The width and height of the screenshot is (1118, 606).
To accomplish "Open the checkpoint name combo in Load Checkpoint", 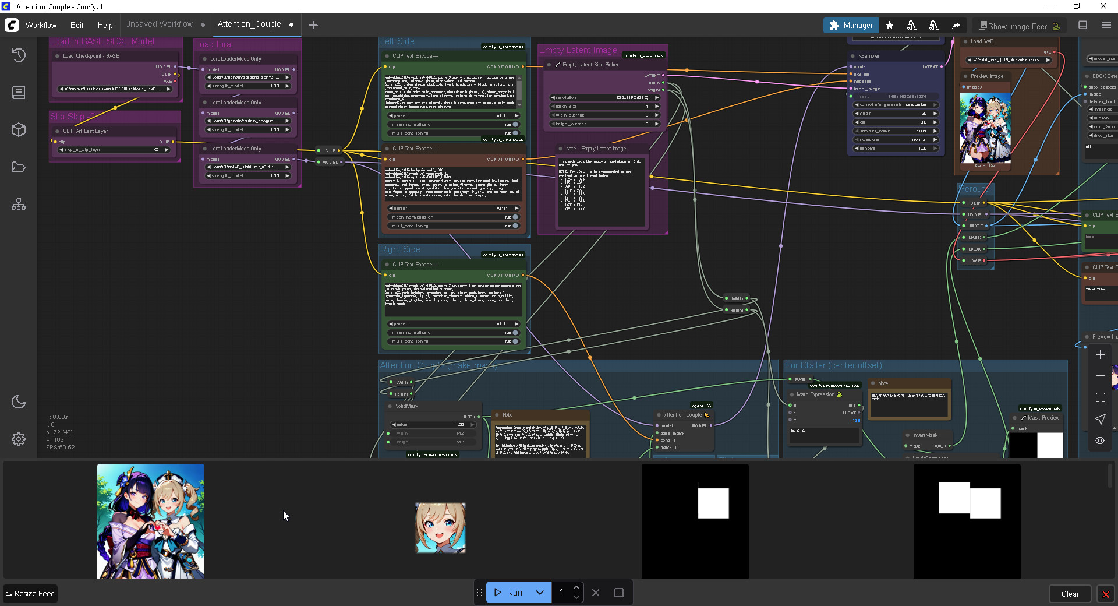I will coord(115,89).
